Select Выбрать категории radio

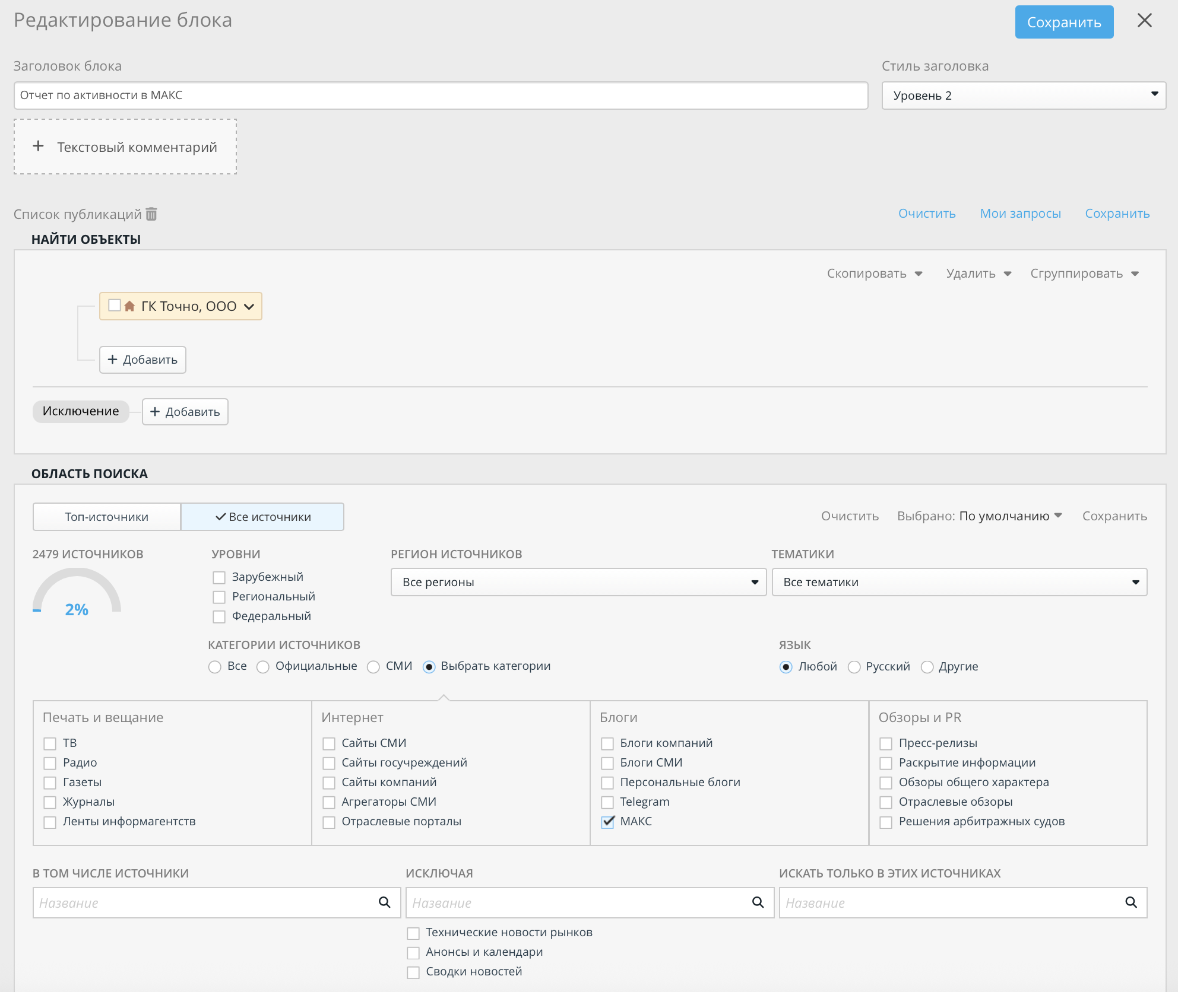[x=429, y=667]
